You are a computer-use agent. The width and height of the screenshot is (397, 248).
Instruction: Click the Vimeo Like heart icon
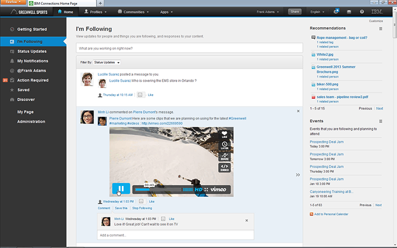tap(225, 135)
